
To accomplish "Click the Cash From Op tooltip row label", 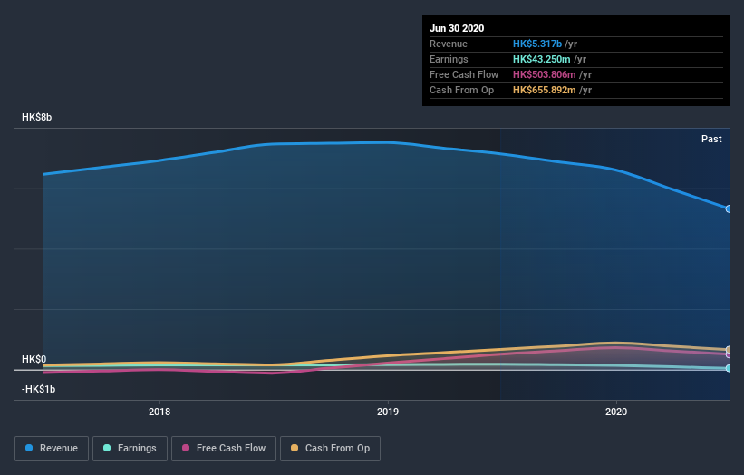I will tap(461, 90).
